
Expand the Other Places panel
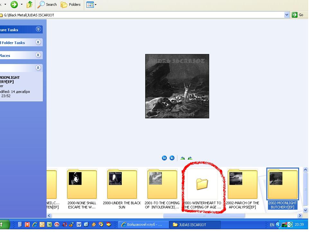pyautogui.click(x=38, y=55)
